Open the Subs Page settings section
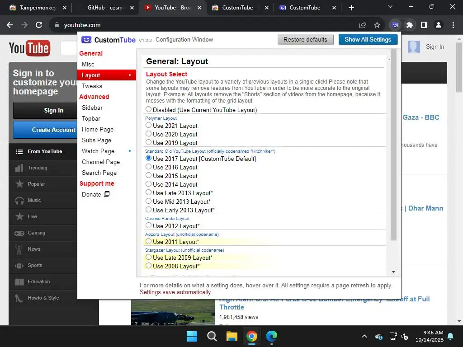 click(x=107, y=140)
